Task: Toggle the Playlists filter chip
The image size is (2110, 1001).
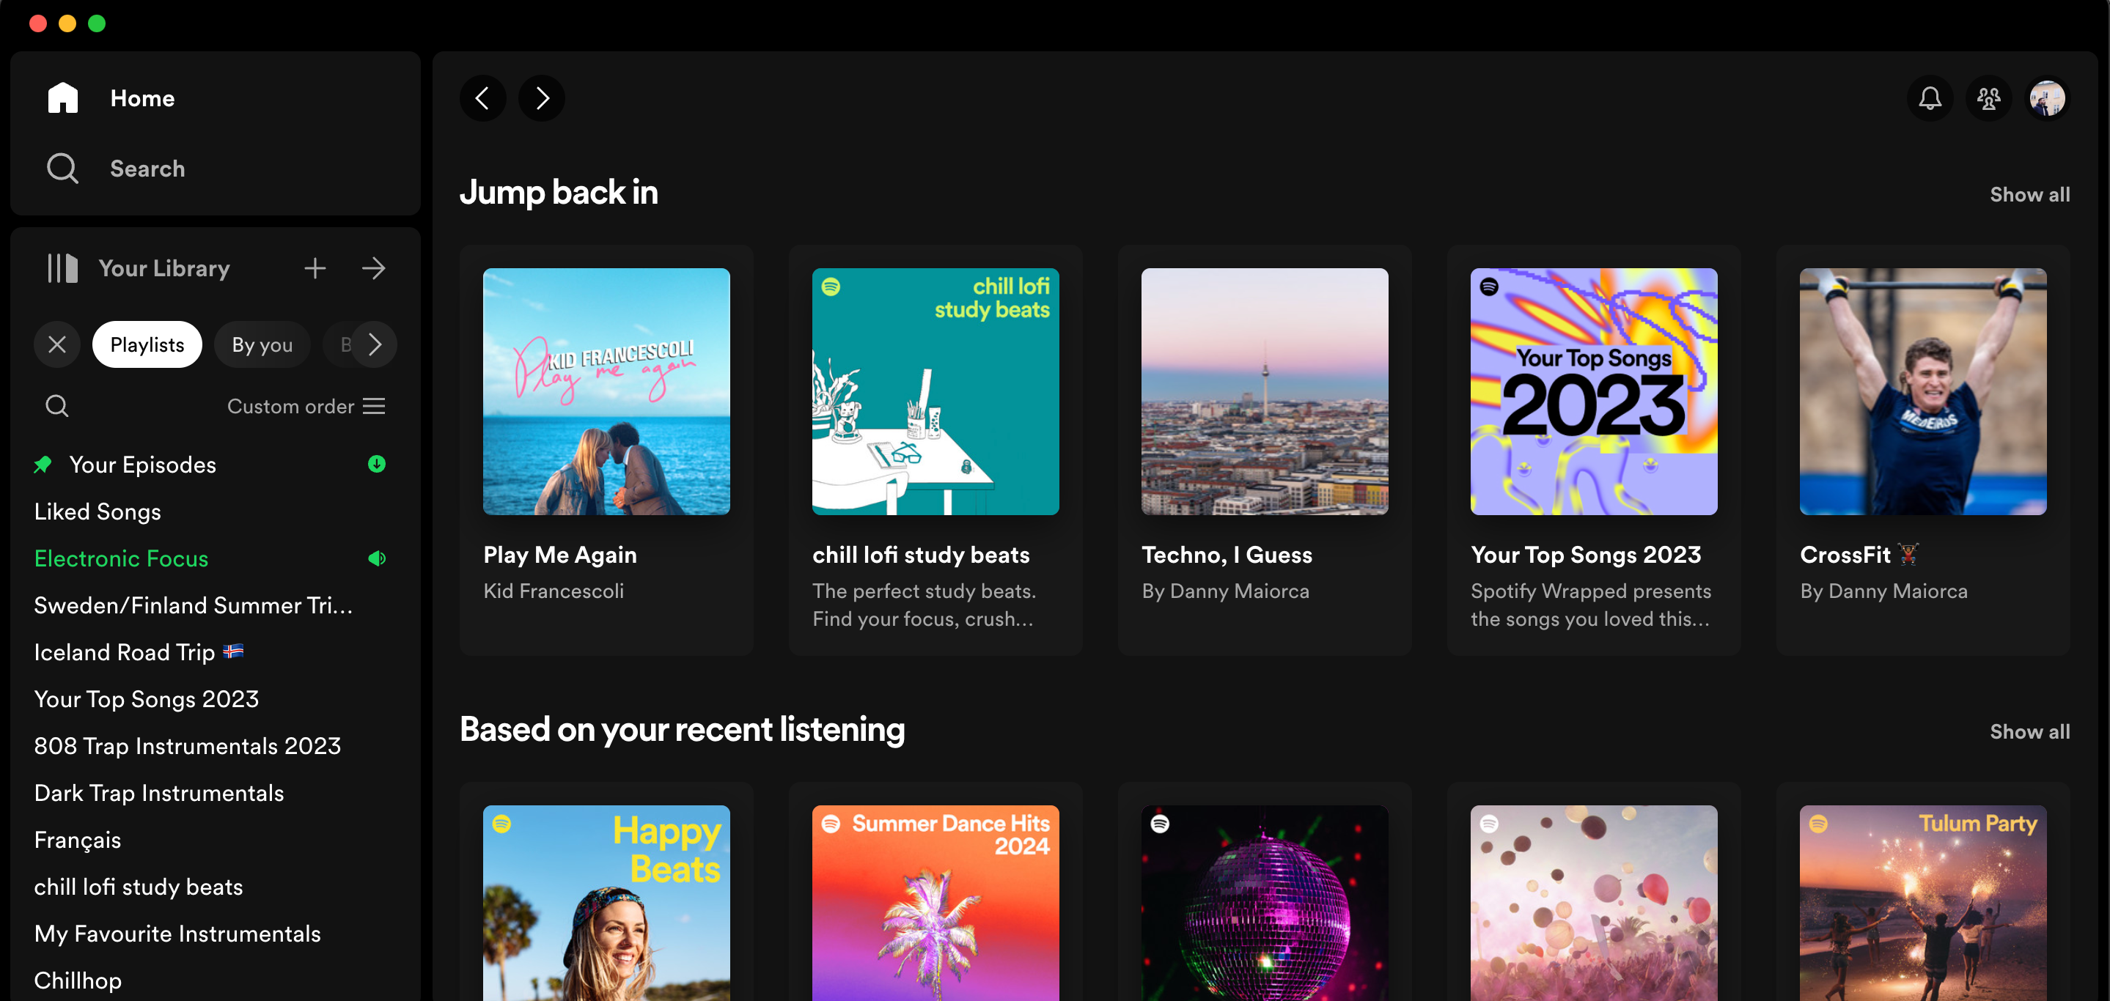Action: click(x=147, y=344)
